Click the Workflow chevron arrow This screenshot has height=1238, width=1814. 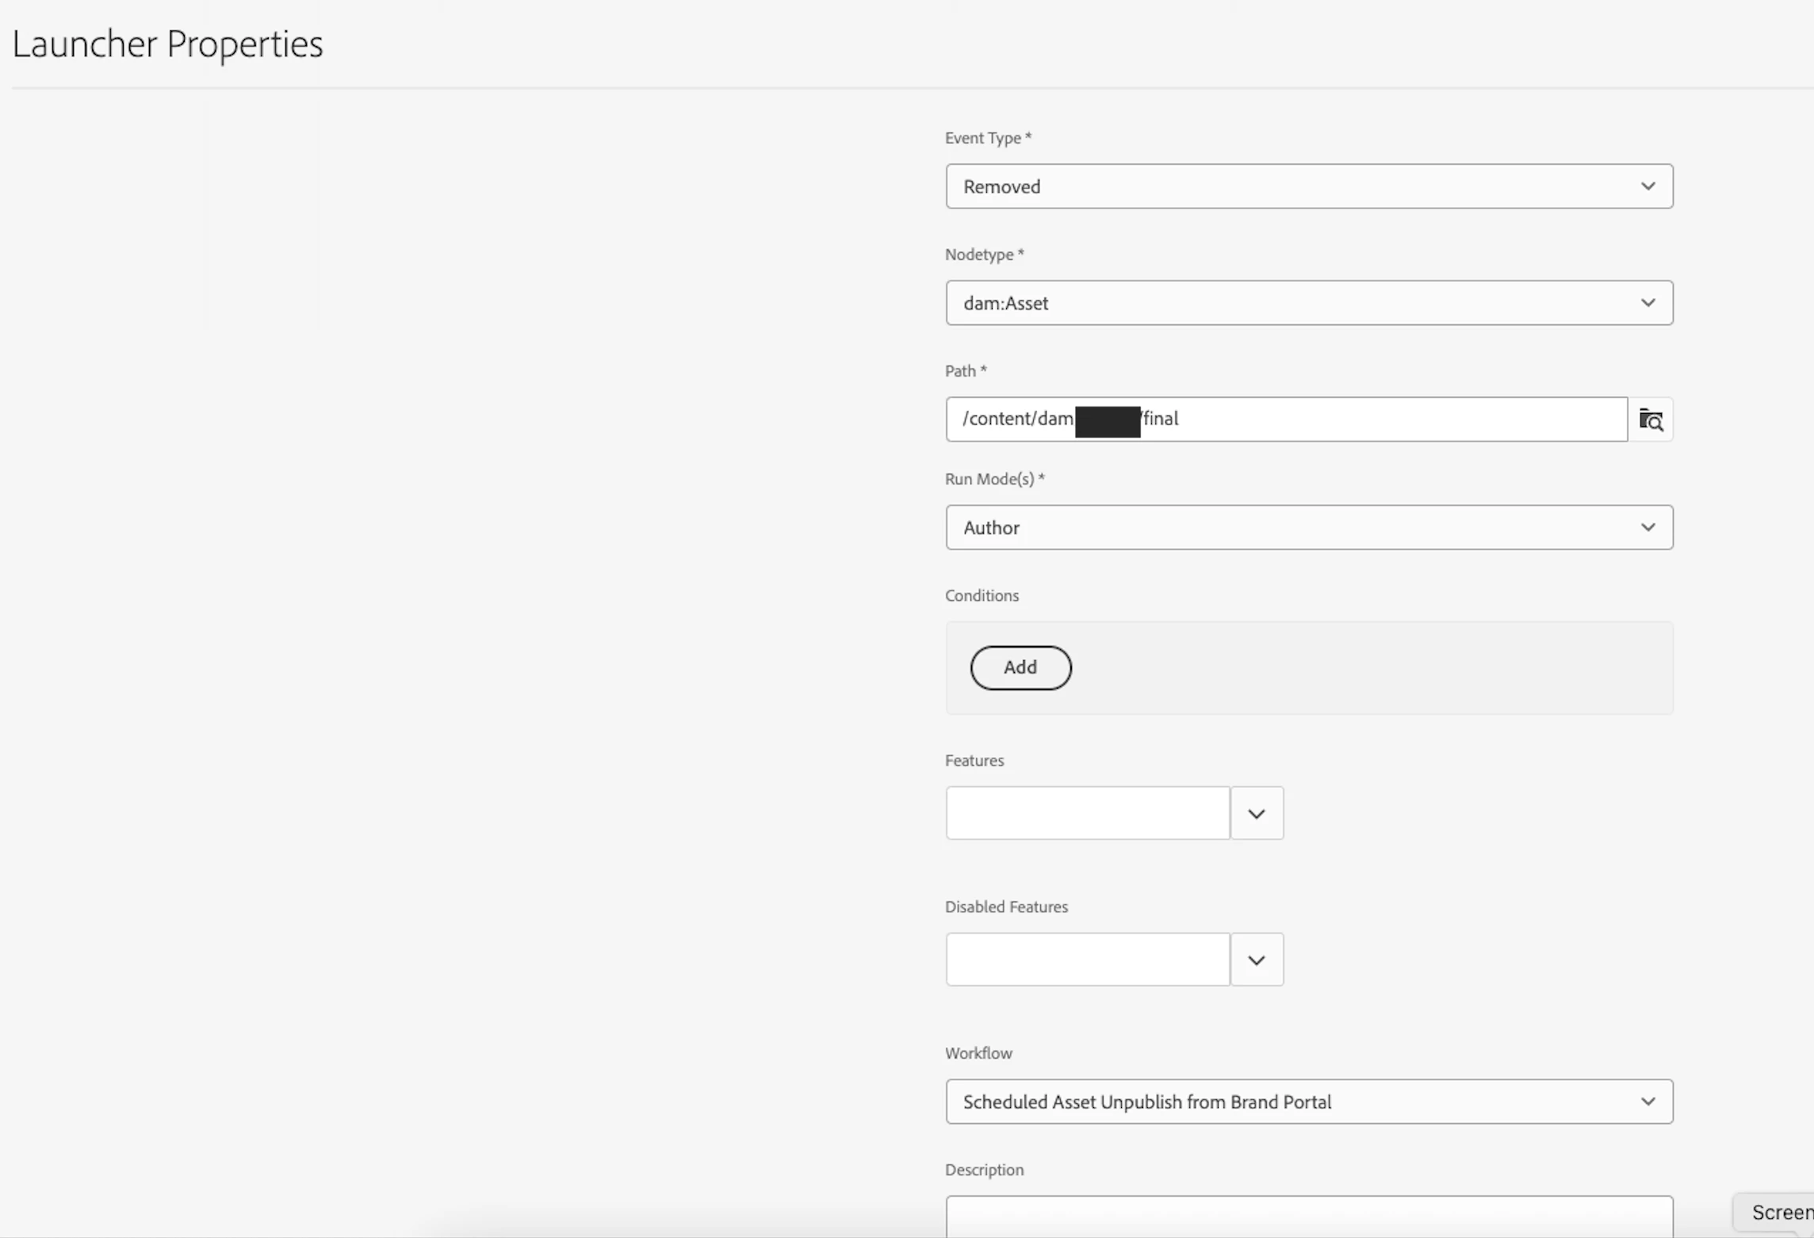click(1648, 1102)
